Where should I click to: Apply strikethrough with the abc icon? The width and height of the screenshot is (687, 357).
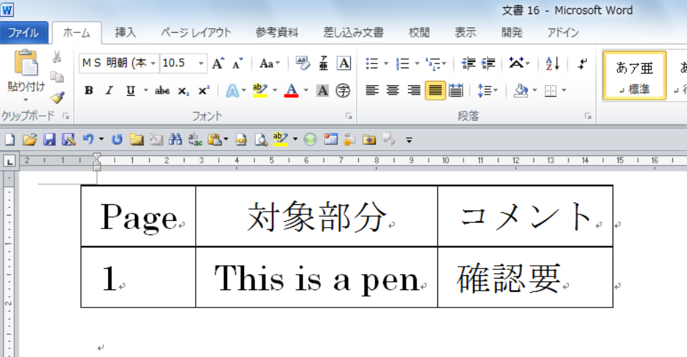pos(162,90)
